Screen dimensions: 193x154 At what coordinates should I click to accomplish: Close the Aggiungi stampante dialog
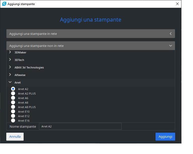point(177,4)
